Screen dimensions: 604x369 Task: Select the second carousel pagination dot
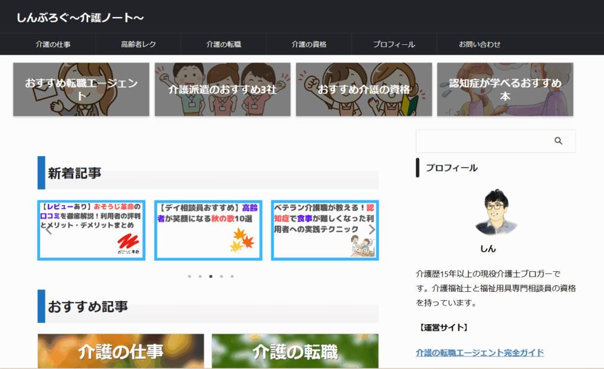[200, 276]
